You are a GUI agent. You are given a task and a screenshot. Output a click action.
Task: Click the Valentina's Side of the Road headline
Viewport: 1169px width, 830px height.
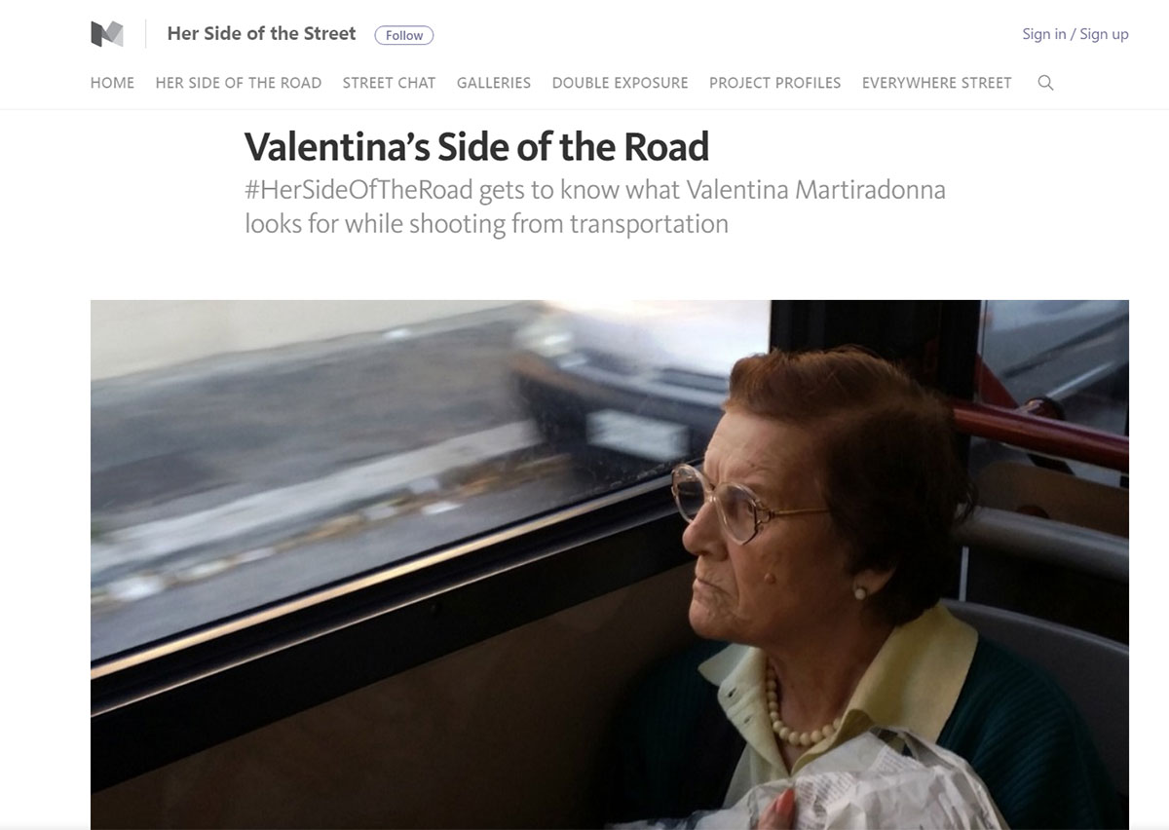476,147
